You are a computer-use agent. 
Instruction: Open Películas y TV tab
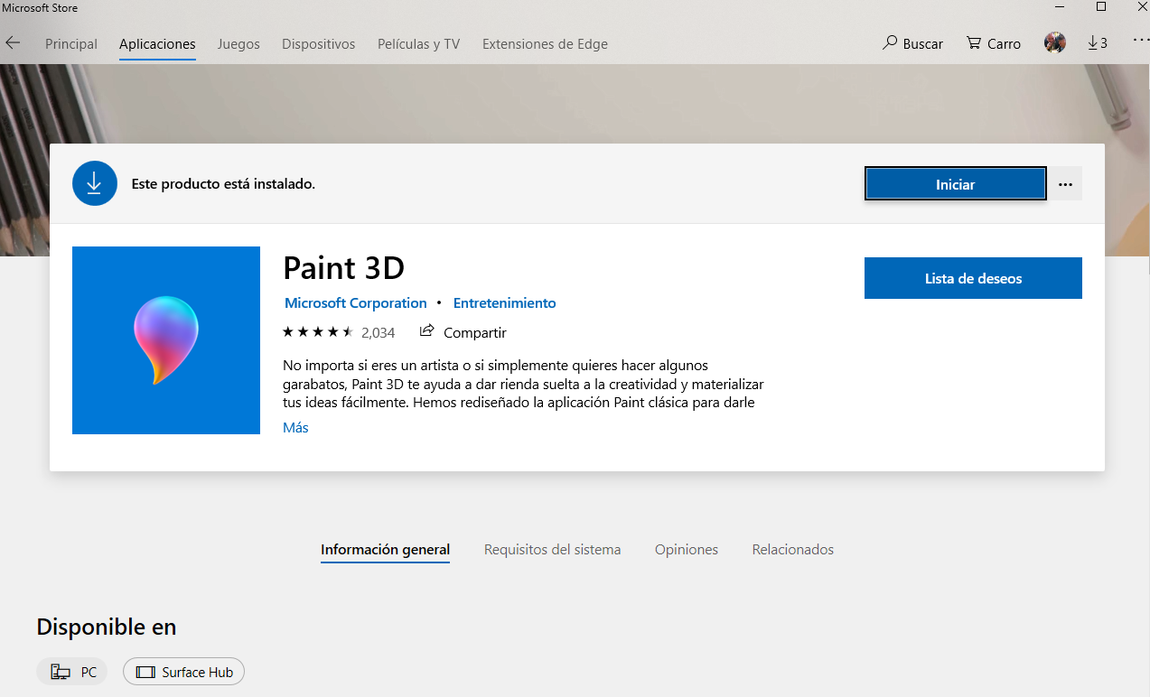click(x=418, y=43)
